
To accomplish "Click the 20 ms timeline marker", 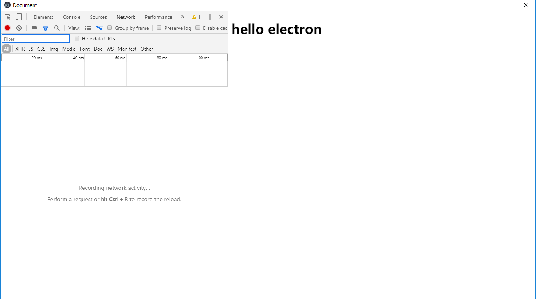I will pos(36,58).
